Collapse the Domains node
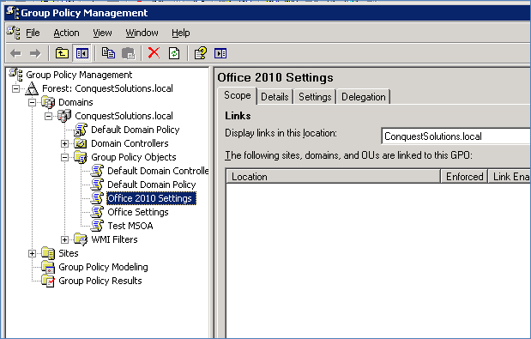 tap(32, 102)
